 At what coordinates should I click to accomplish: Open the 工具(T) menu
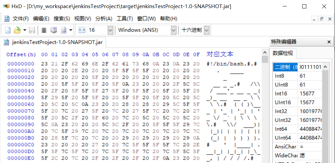[x=125, y=19]
